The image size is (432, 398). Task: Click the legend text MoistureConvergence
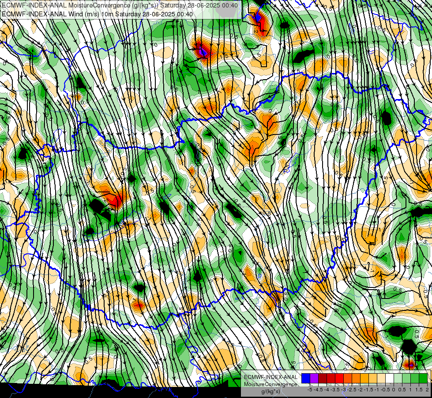click(x=270, y=384)
